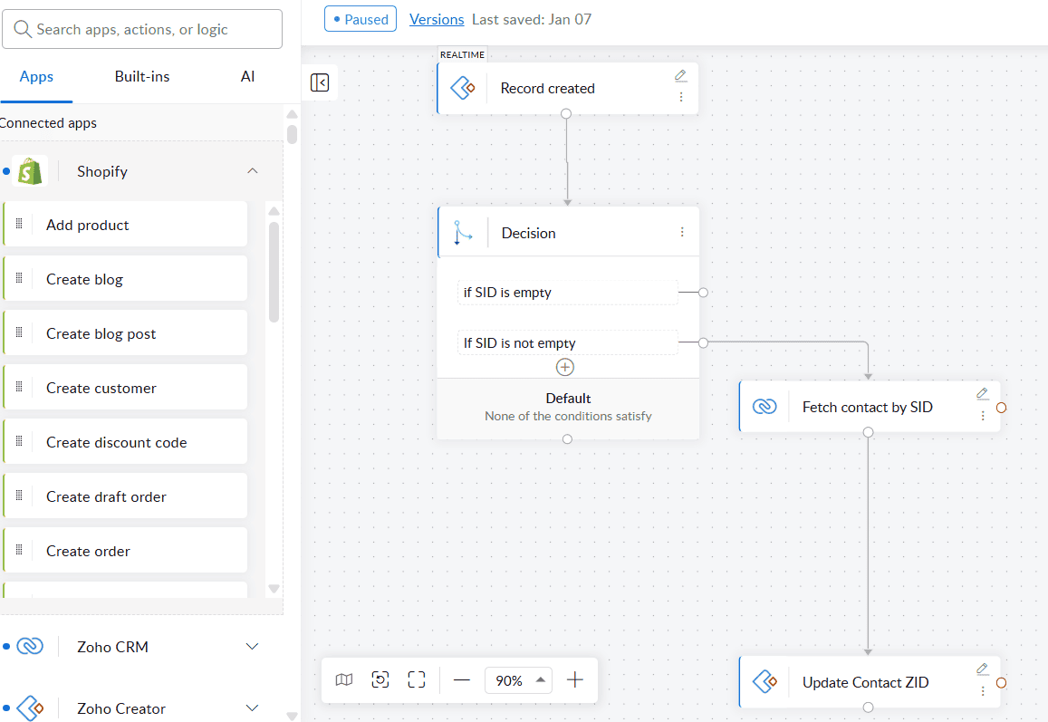Edit the Record created node pencil
The image size is (1048, 722).
click(680, 75)
